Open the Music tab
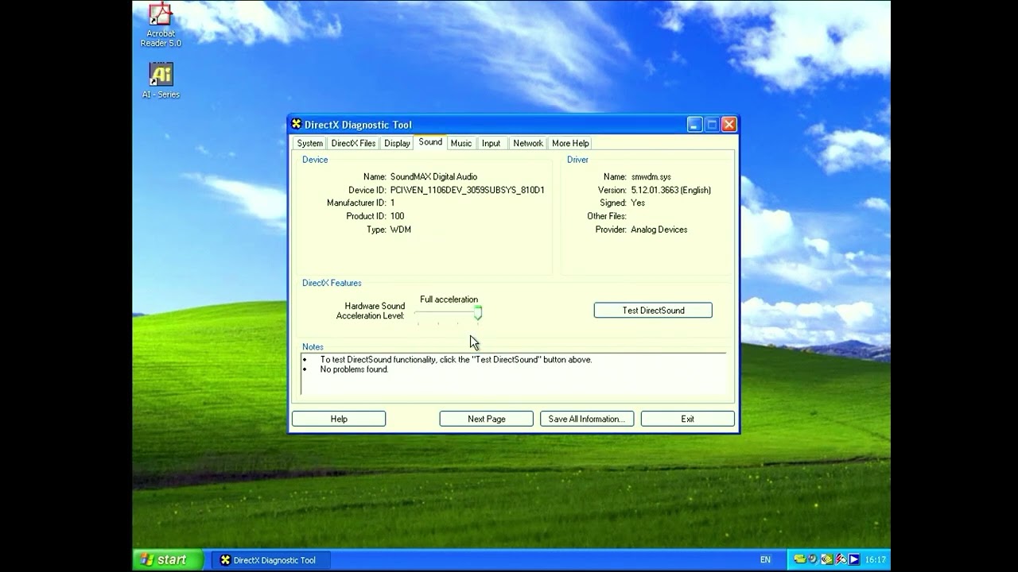1018x572 pixels. point(461,143)
